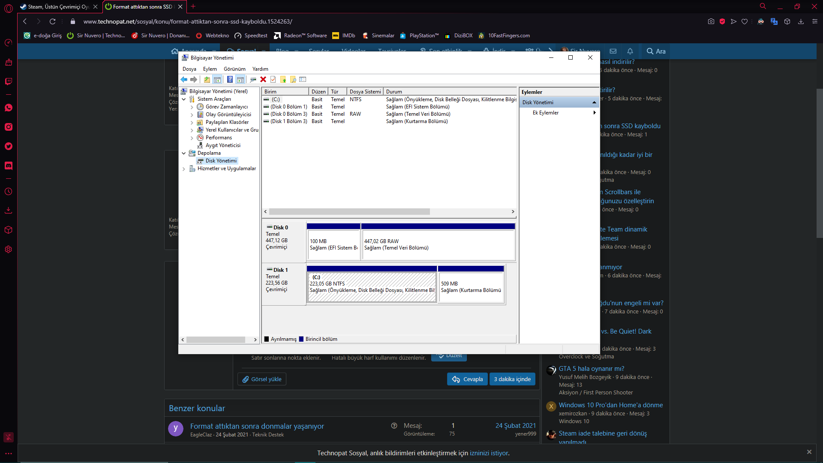Click the Rescan Disks drive icon

click(x=253, y=79)
